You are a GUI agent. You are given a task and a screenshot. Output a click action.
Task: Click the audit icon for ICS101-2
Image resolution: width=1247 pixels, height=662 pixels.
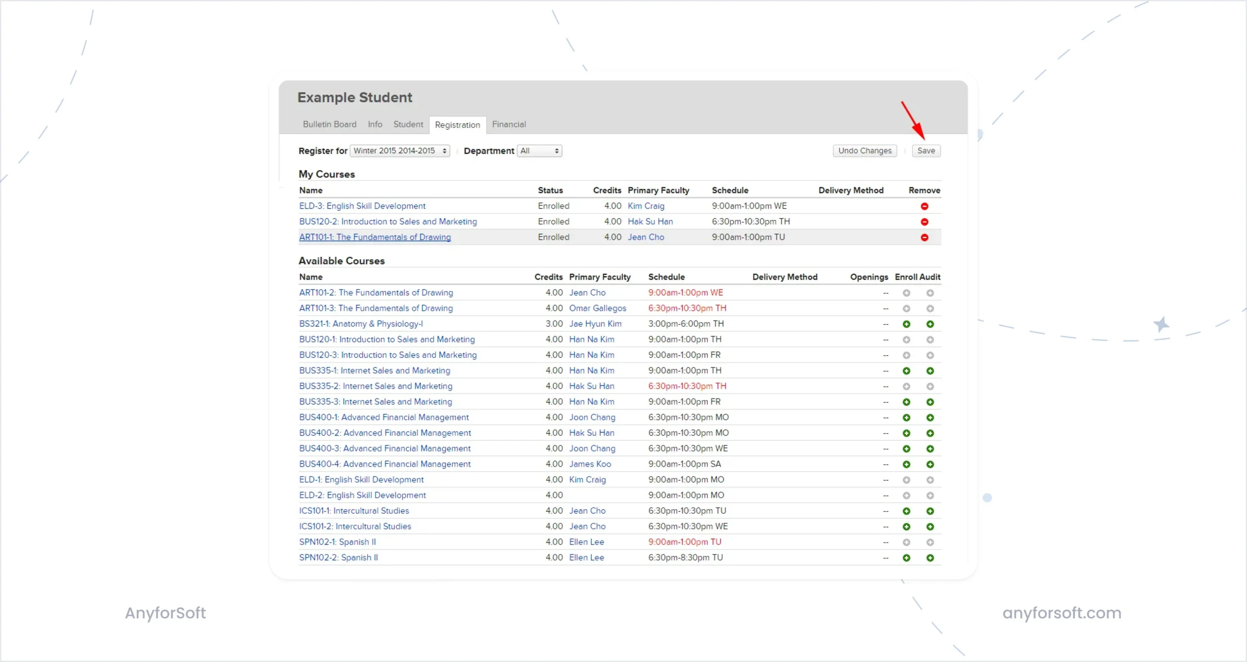tap(930, 526)
